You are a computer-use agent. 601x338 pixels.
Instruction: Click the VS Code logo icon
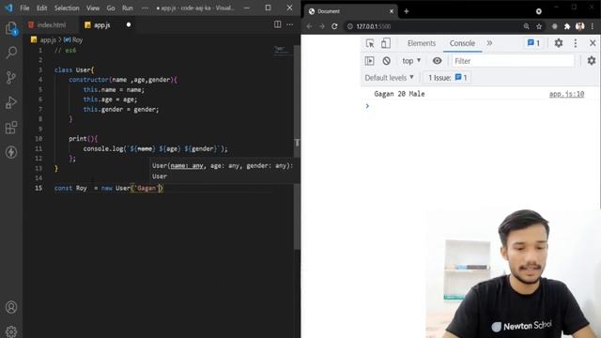coord(8,8)
